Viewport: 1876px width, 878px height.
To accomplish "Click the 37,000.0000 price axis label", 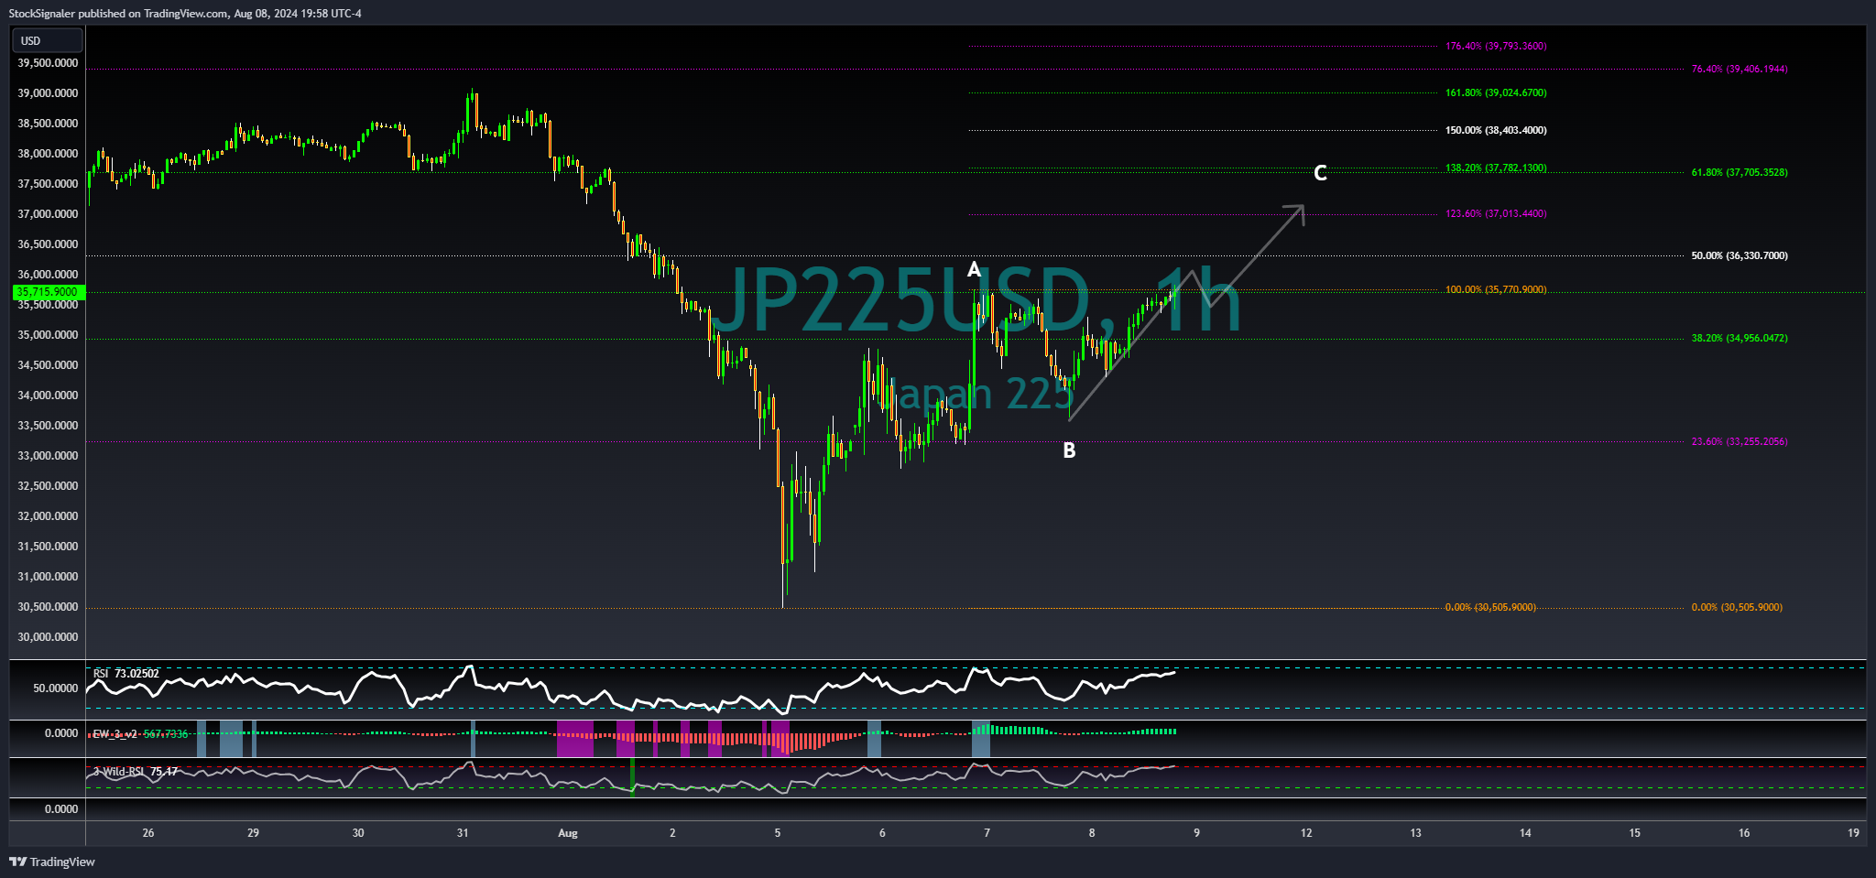I will [x=48, y=214].
